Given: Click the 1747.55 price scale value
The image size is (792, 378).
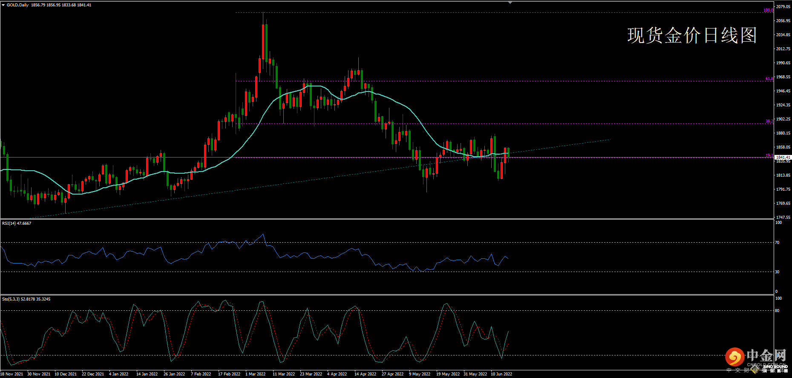Looking at the screenshot, I should point(783,218).
